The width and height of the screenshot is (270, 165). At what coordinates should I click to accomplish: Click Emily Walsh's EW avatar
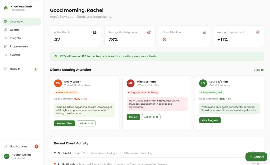coord(58,83)
